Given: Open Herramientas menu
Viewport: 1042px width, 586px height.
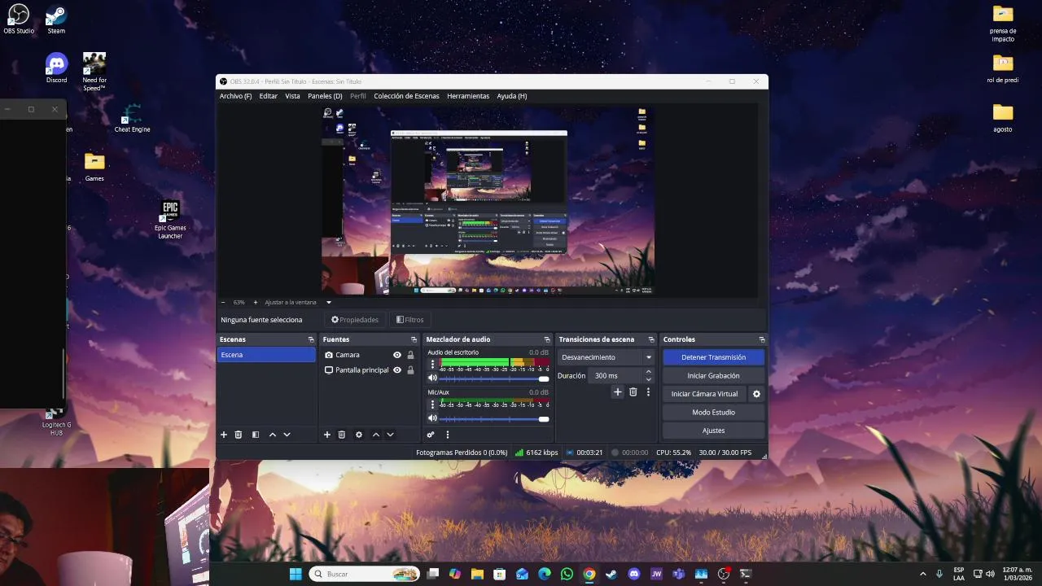Looking at the screenshot, I should point(468,96).
